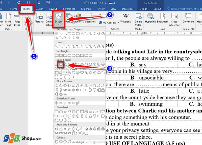Switch to the Insert tab
202x145 pixels.
pos(27,9)
